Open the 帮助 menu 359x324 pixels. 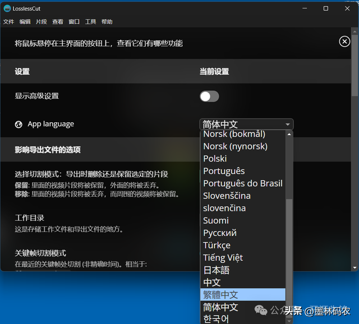coord(107,22)
